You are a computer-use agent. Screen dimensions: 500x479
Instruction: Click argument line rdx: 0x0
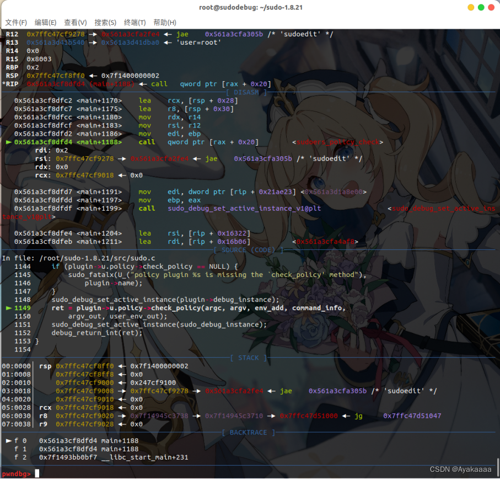point(51,167)
